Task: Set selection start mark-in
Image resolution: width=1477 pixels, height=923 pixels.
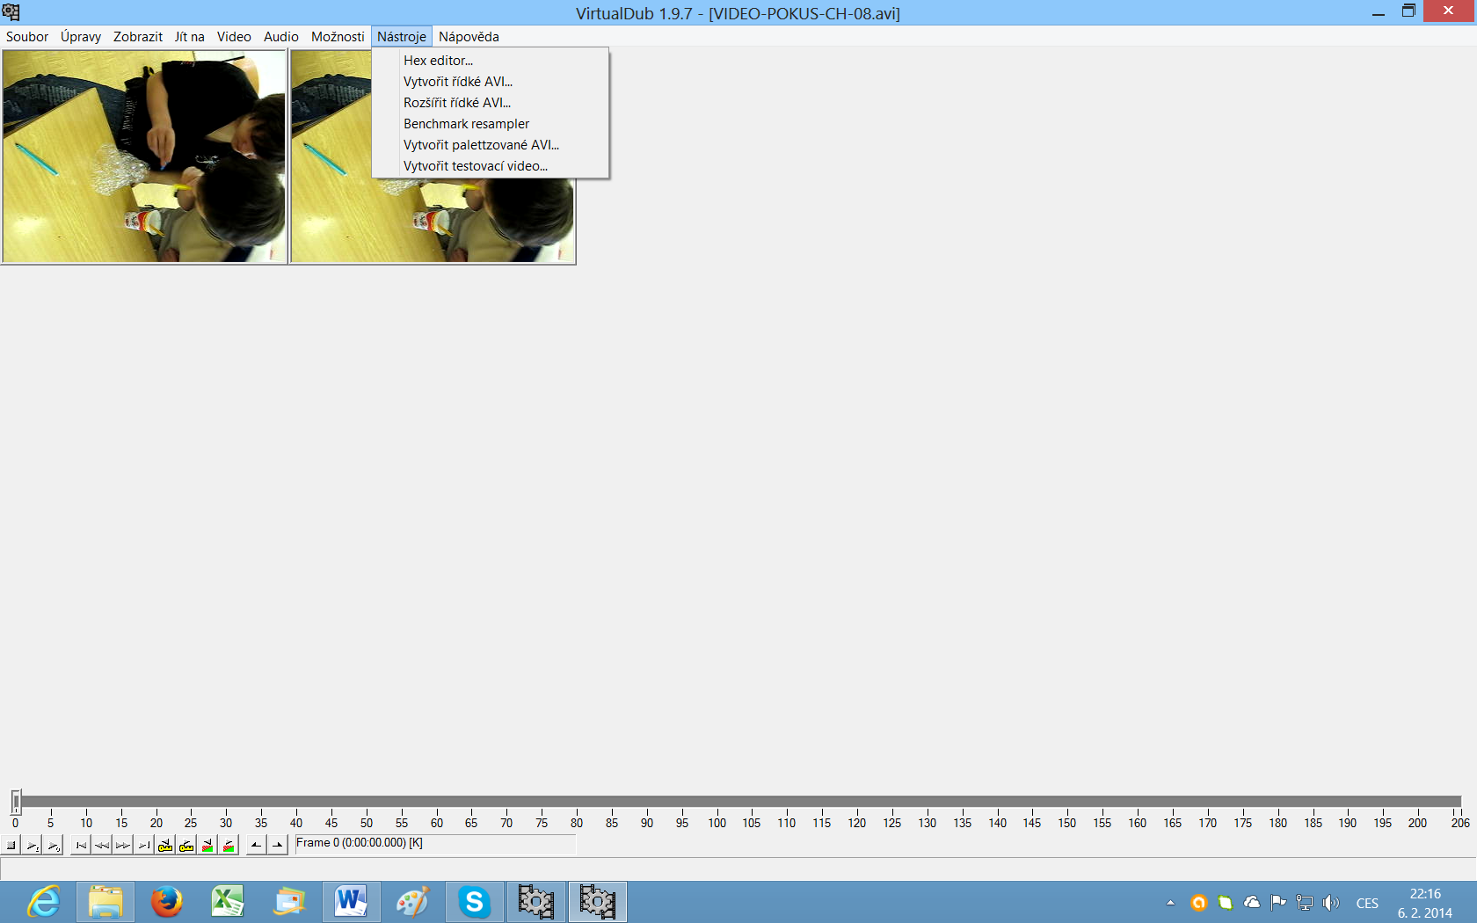Action: [x=256, y=846]
